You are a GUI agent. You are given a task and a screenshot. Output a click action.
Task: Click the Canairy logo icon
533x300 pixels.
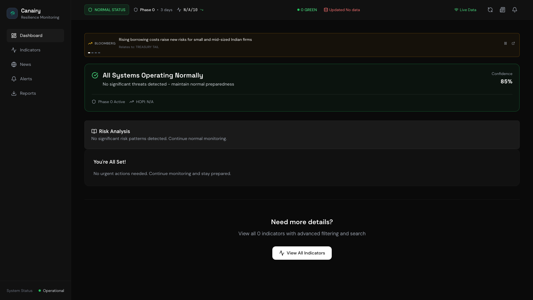pyautogui.click(x=12, y=13)
